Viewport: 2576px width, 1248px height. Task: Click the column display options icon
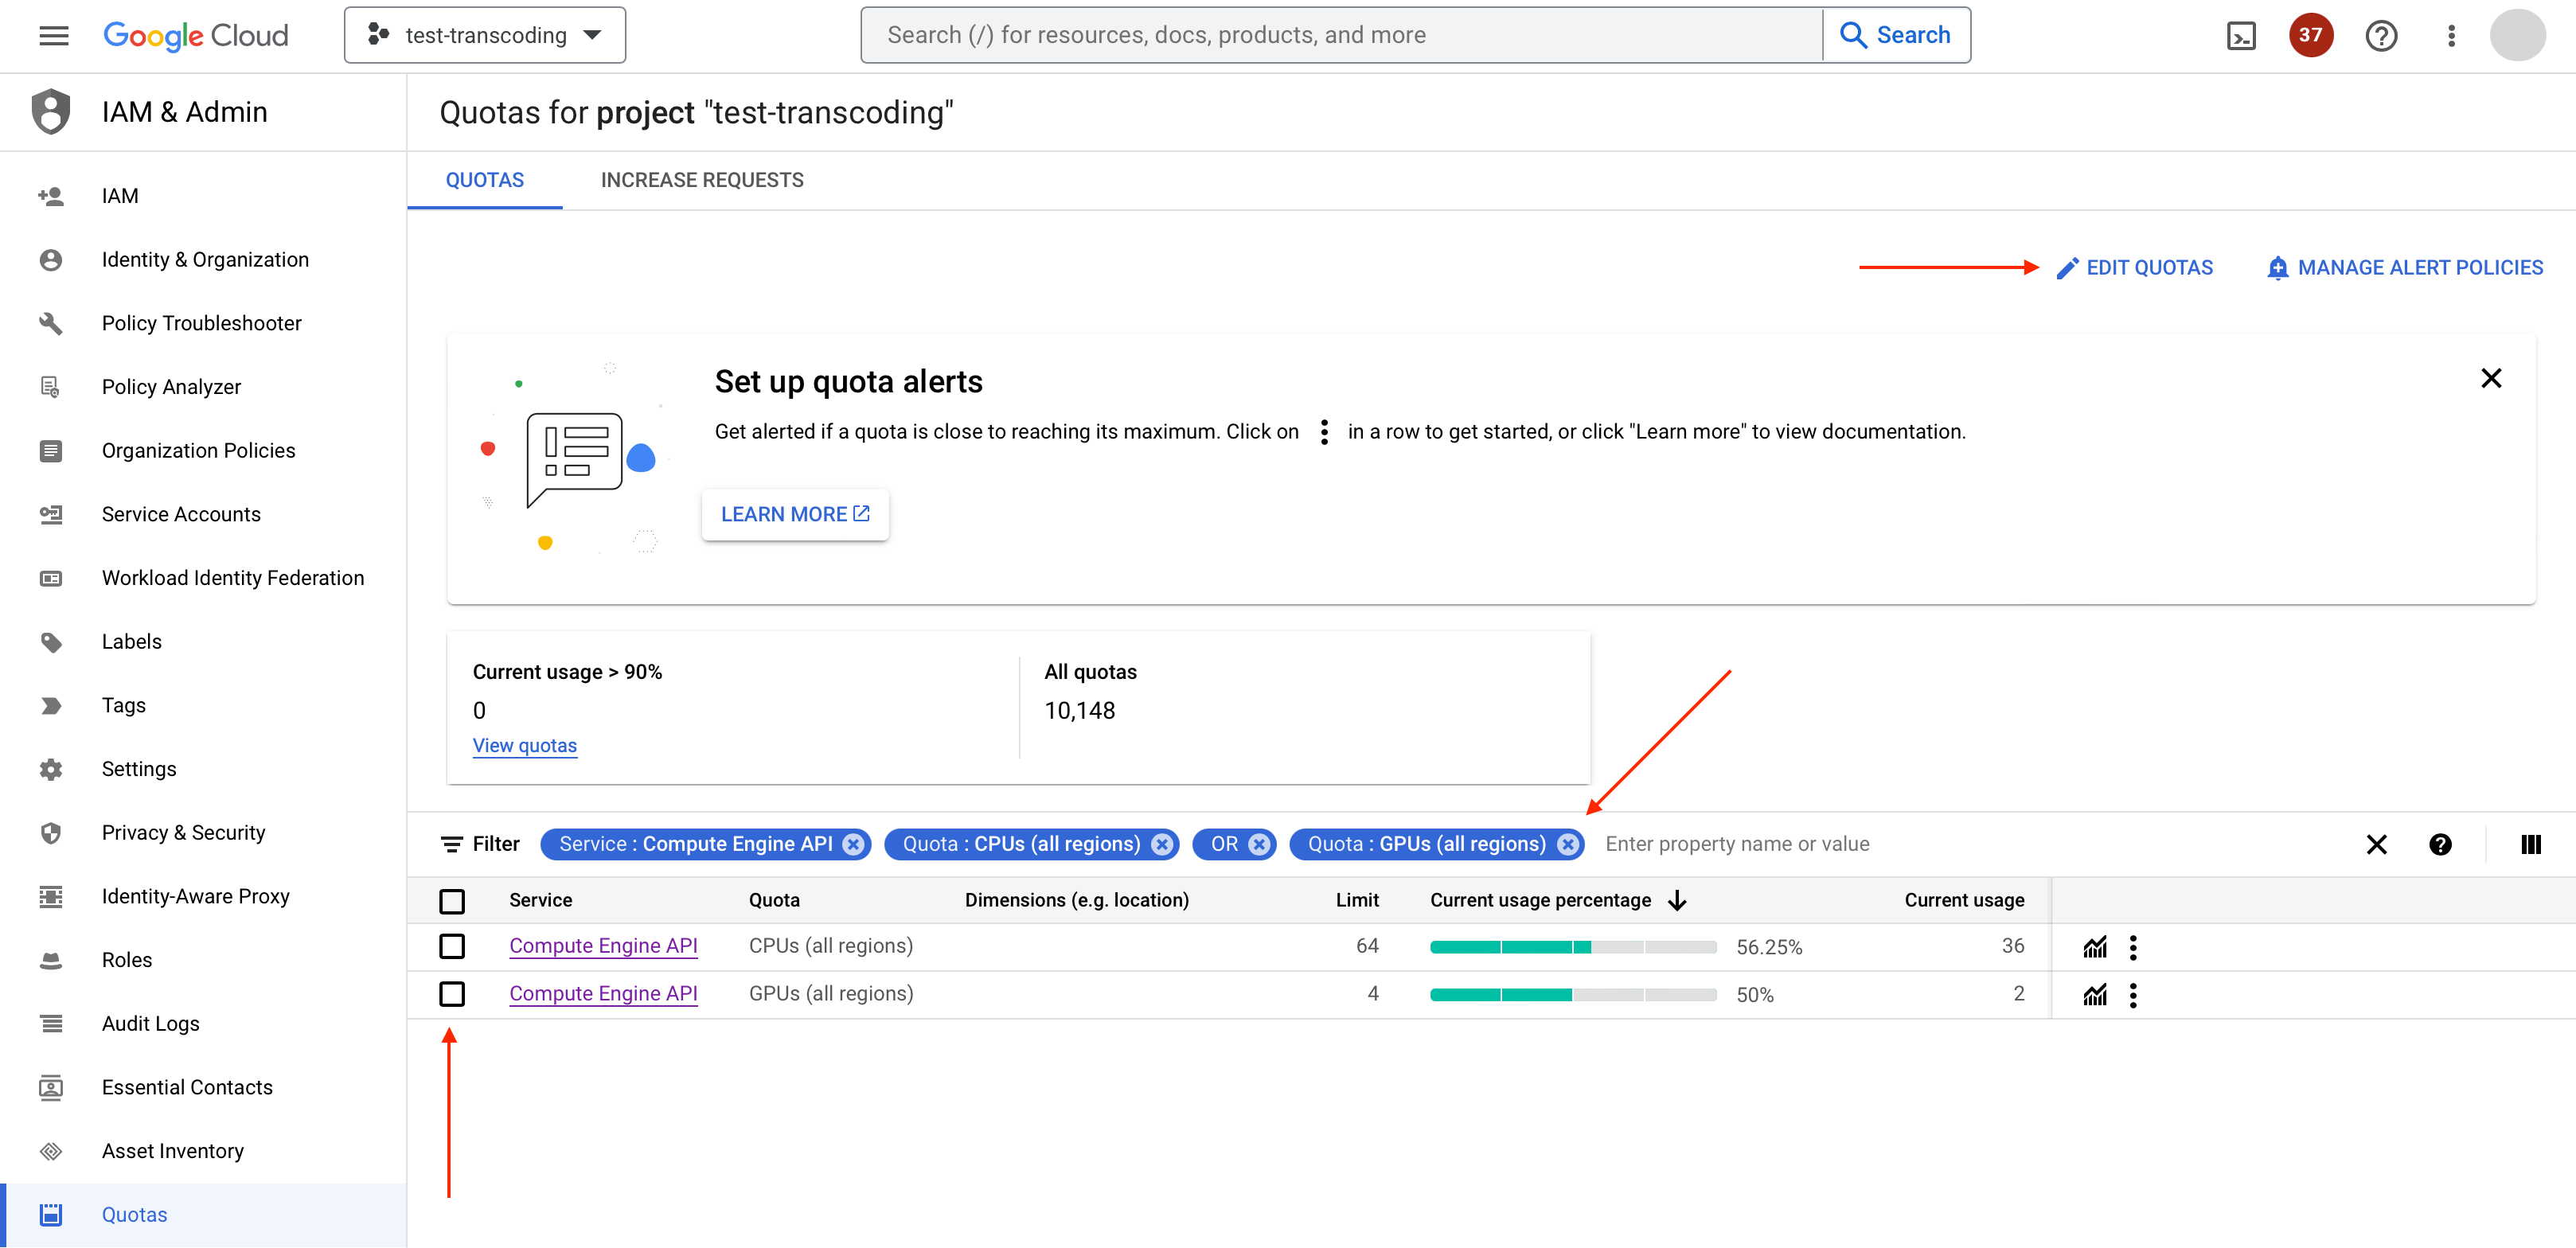tap(2530, 844)
